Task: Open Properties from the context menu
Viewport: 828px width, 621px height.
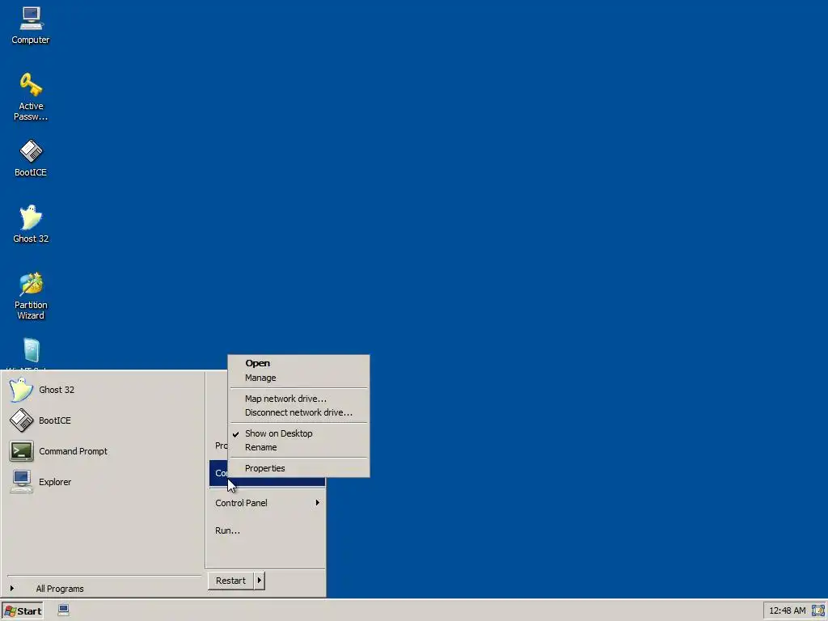Action: 298,468
